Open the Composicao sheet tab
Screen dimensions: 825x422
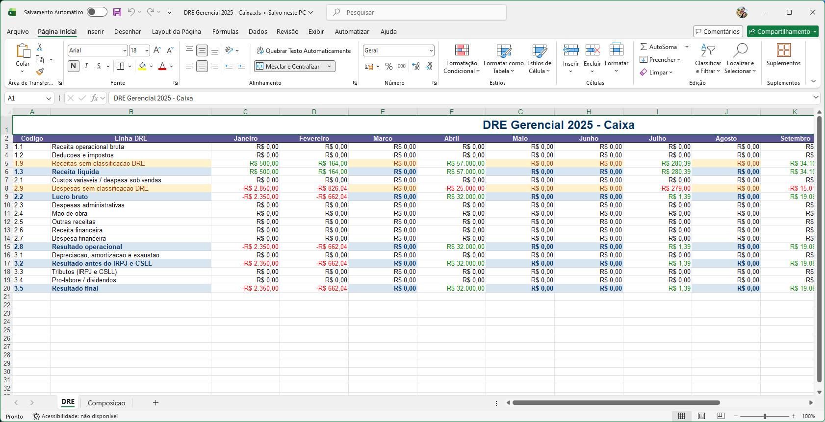pyautogui.click(x=106, y=403)
